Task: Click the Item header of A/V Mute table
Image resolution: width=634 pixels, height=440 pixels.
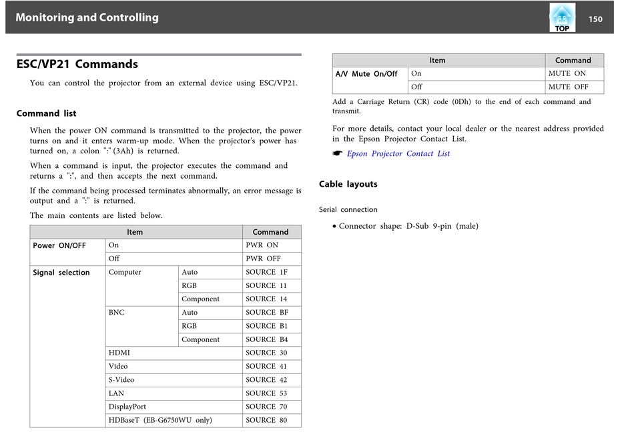Action: click(438, 60)
